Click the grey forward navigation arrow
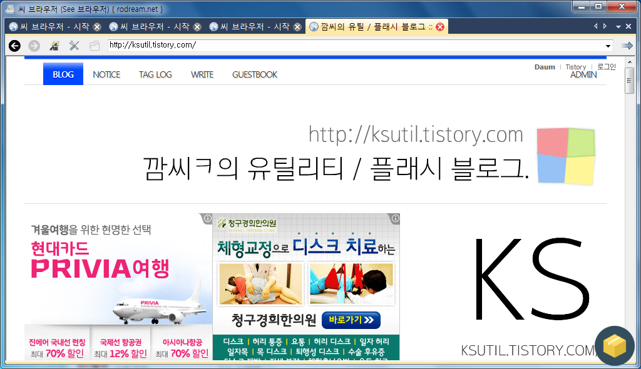The image size is (641, 369). [x=34, y=46]
